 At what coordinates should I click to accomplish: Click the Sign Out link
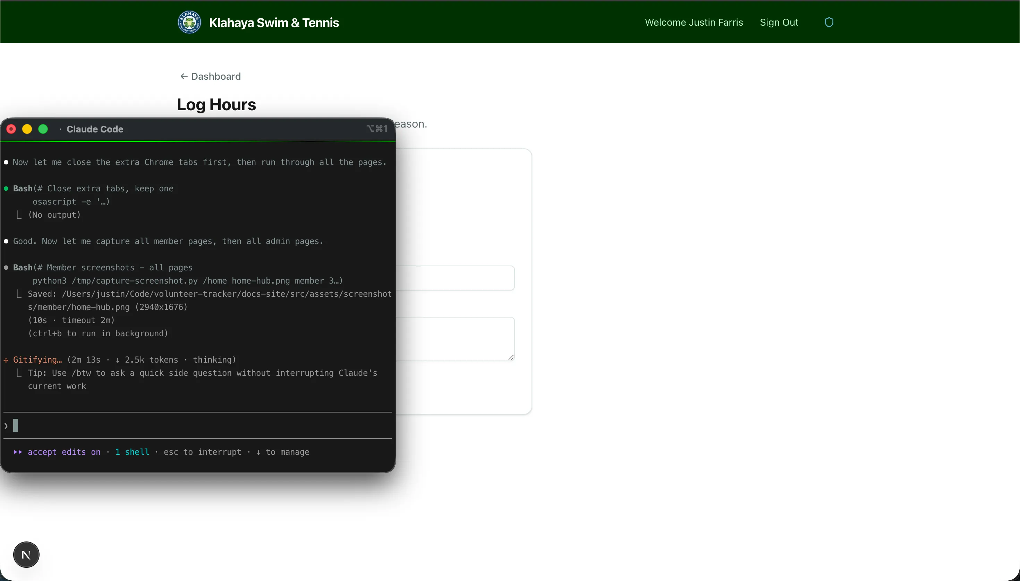pyautogui.click(x=779, y=22)
